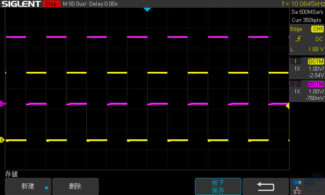Click the Curr 350kpts memory depth readout
Viewport: 325px width, 195px height.
307,20
